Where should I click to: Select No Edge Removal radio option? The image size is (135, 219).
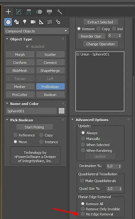(x=83, y=214)
